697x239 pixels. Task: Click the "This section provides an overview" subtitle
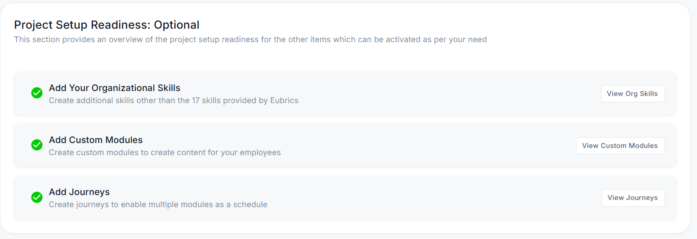pyautogui.click(x=250, y=39)
